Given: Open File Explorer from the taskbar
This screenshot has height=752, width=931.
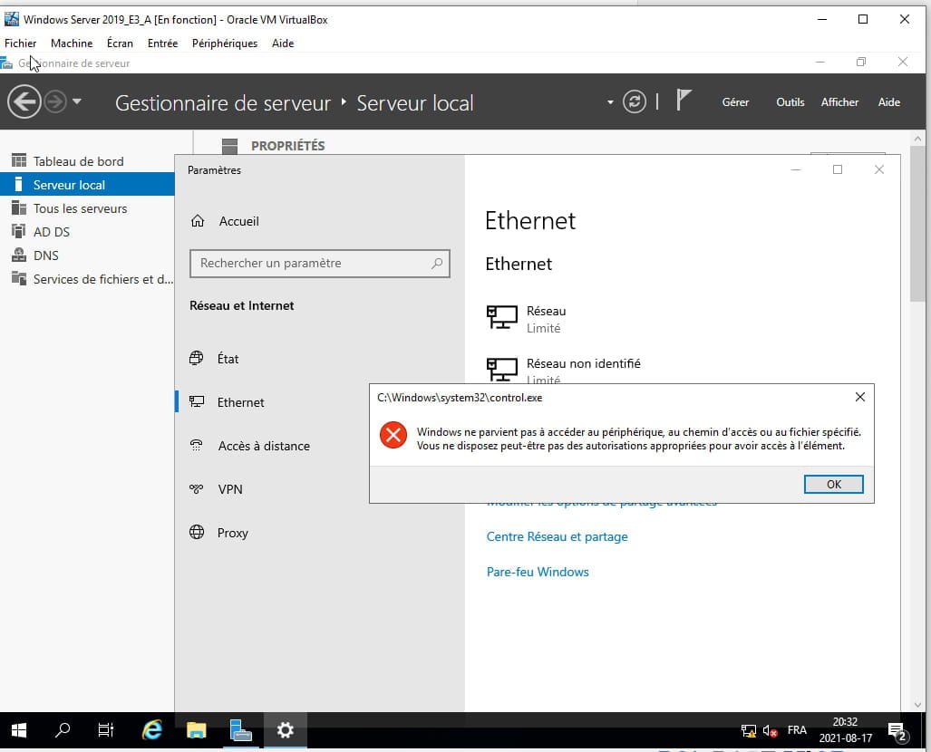Looking at the screenshot, I should [196, 730].
